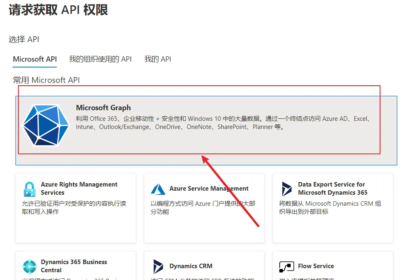Click the 常用 Microsoft API heading

[x=46, y=80]
